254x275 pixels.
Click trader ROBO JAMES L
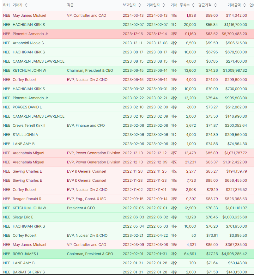[x=26, y=254]
